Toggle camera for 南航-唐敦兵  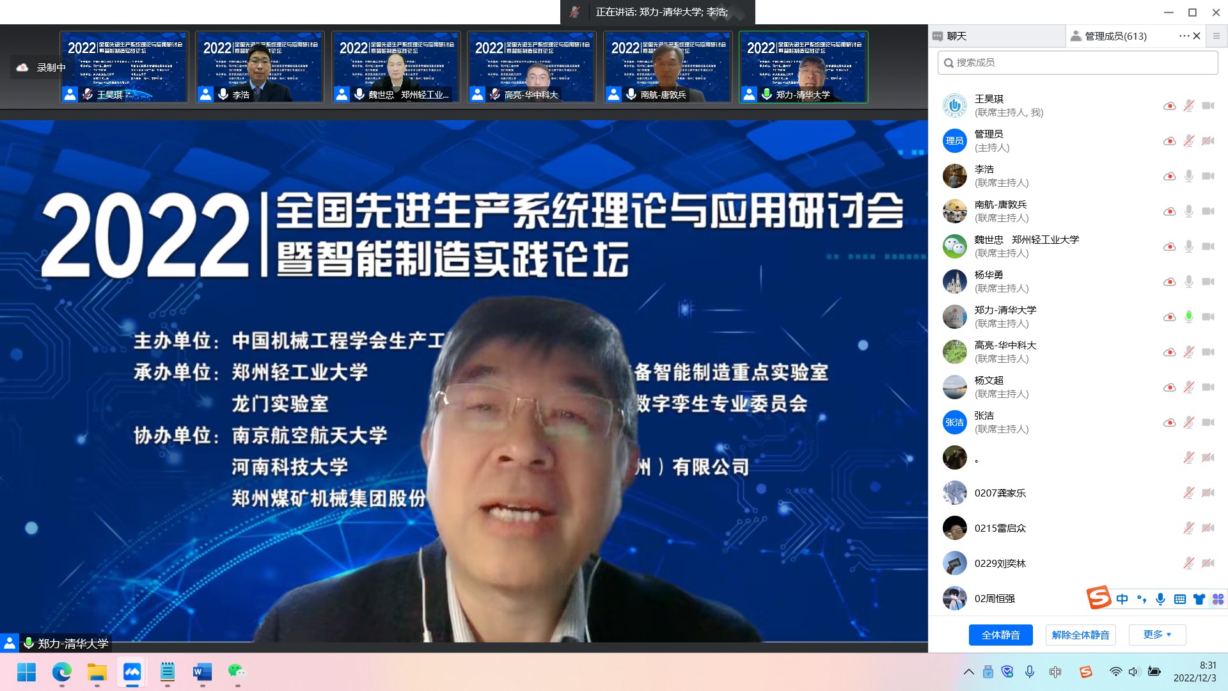[1208, 211]
